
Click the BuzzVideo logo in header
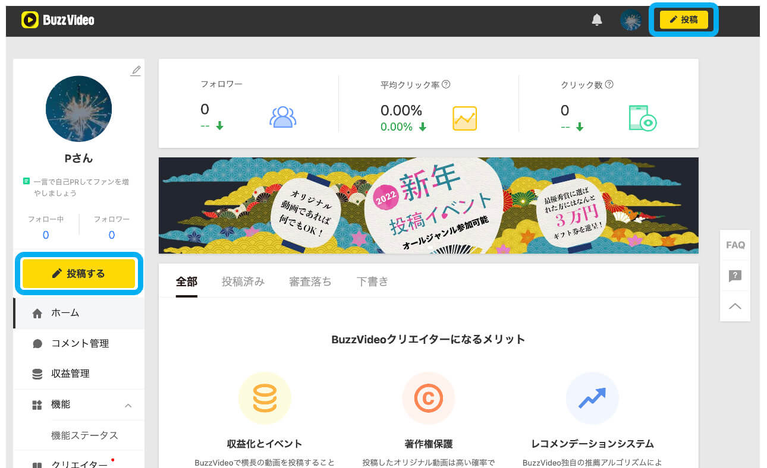58,20
